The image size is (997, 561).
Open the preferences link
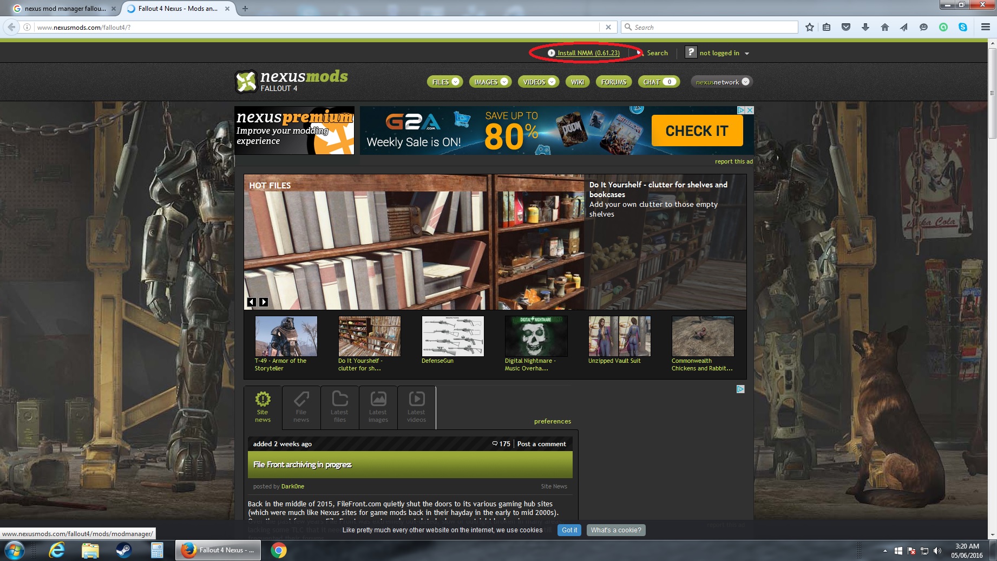point(553,421)
